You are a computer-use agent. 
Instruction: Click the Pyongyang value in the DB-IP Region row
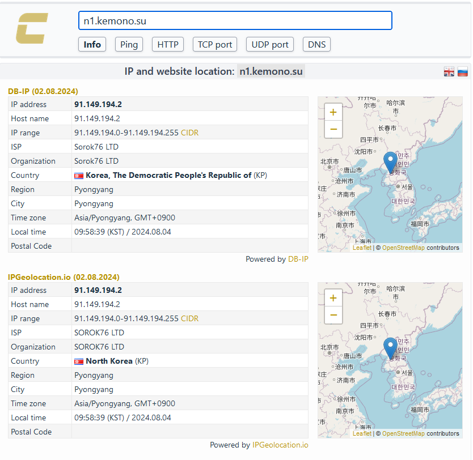coord(94,190)
